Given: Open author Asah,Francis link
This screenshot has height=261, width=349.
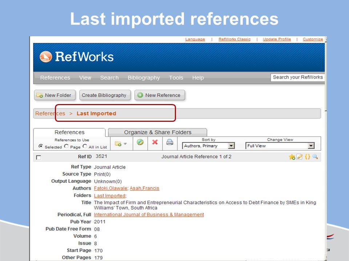Looking at the screenshot, I should click(x=144, y=188).
